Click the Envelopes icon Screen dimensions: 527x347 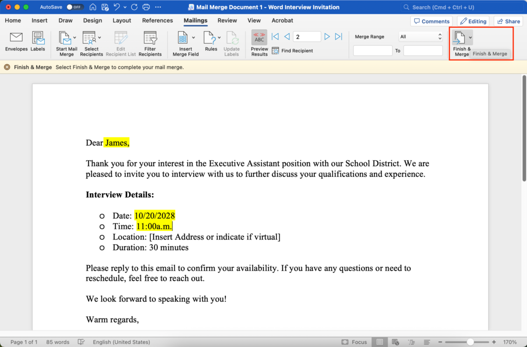coord(16,39)
